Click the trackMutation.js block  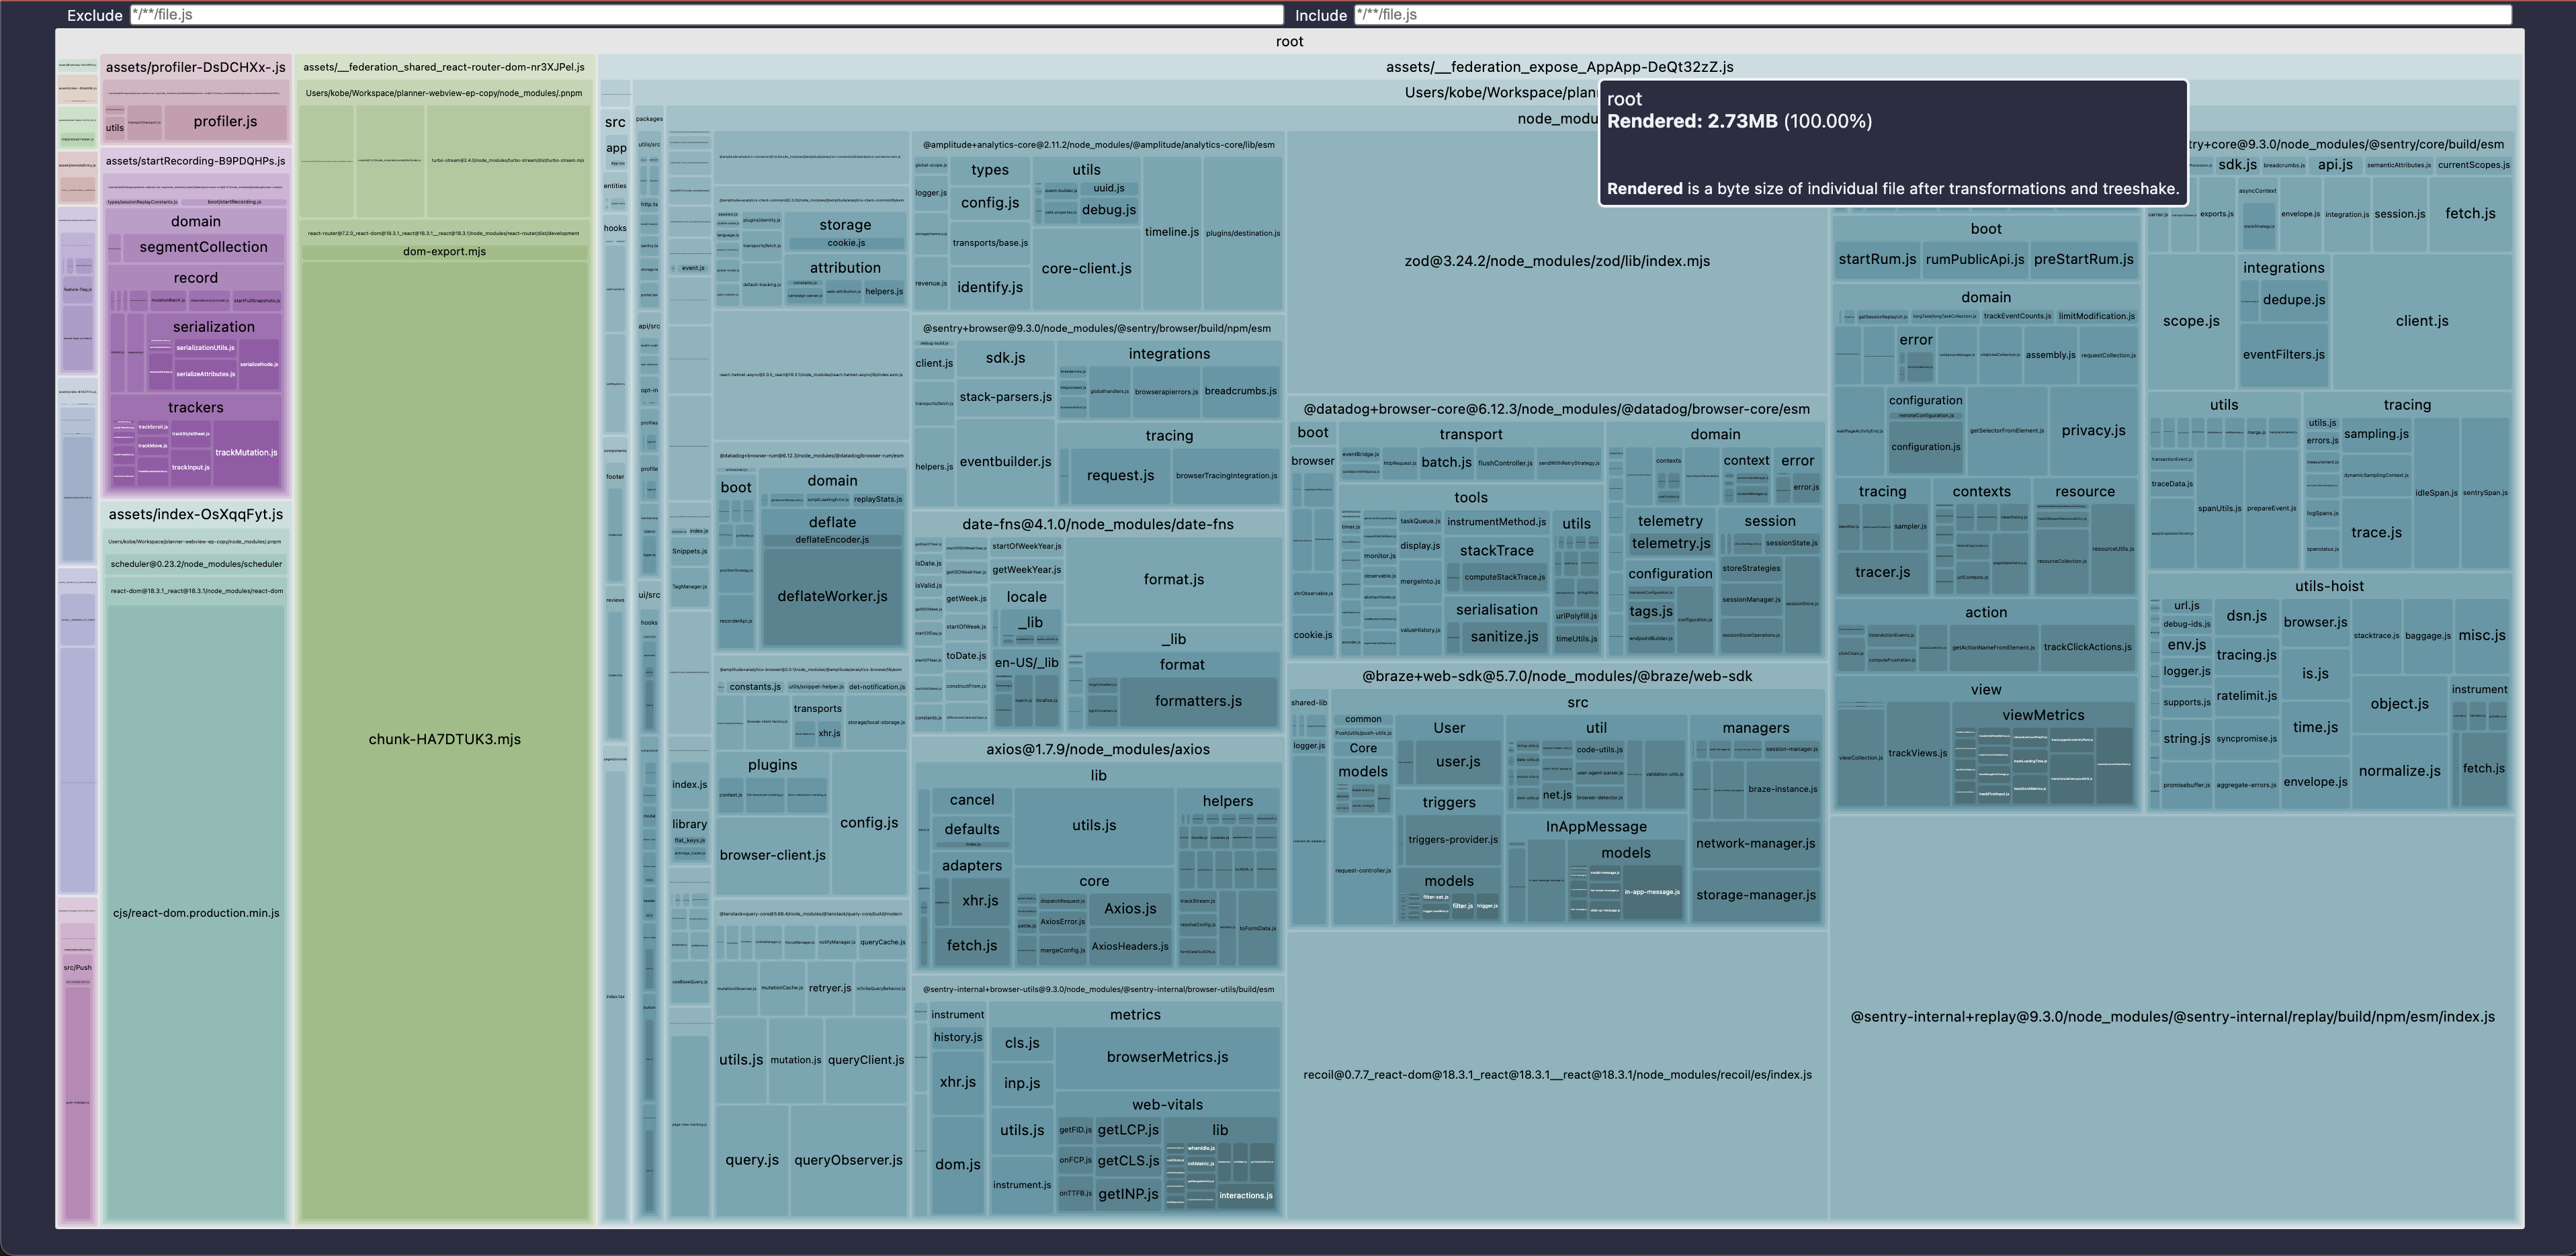point(246,453)
